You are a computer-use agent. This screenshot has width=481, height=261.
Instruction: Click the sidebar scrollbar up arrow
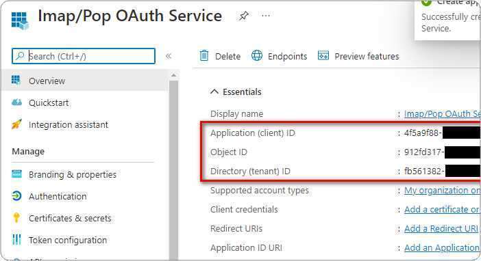click(x=173, y=75)
